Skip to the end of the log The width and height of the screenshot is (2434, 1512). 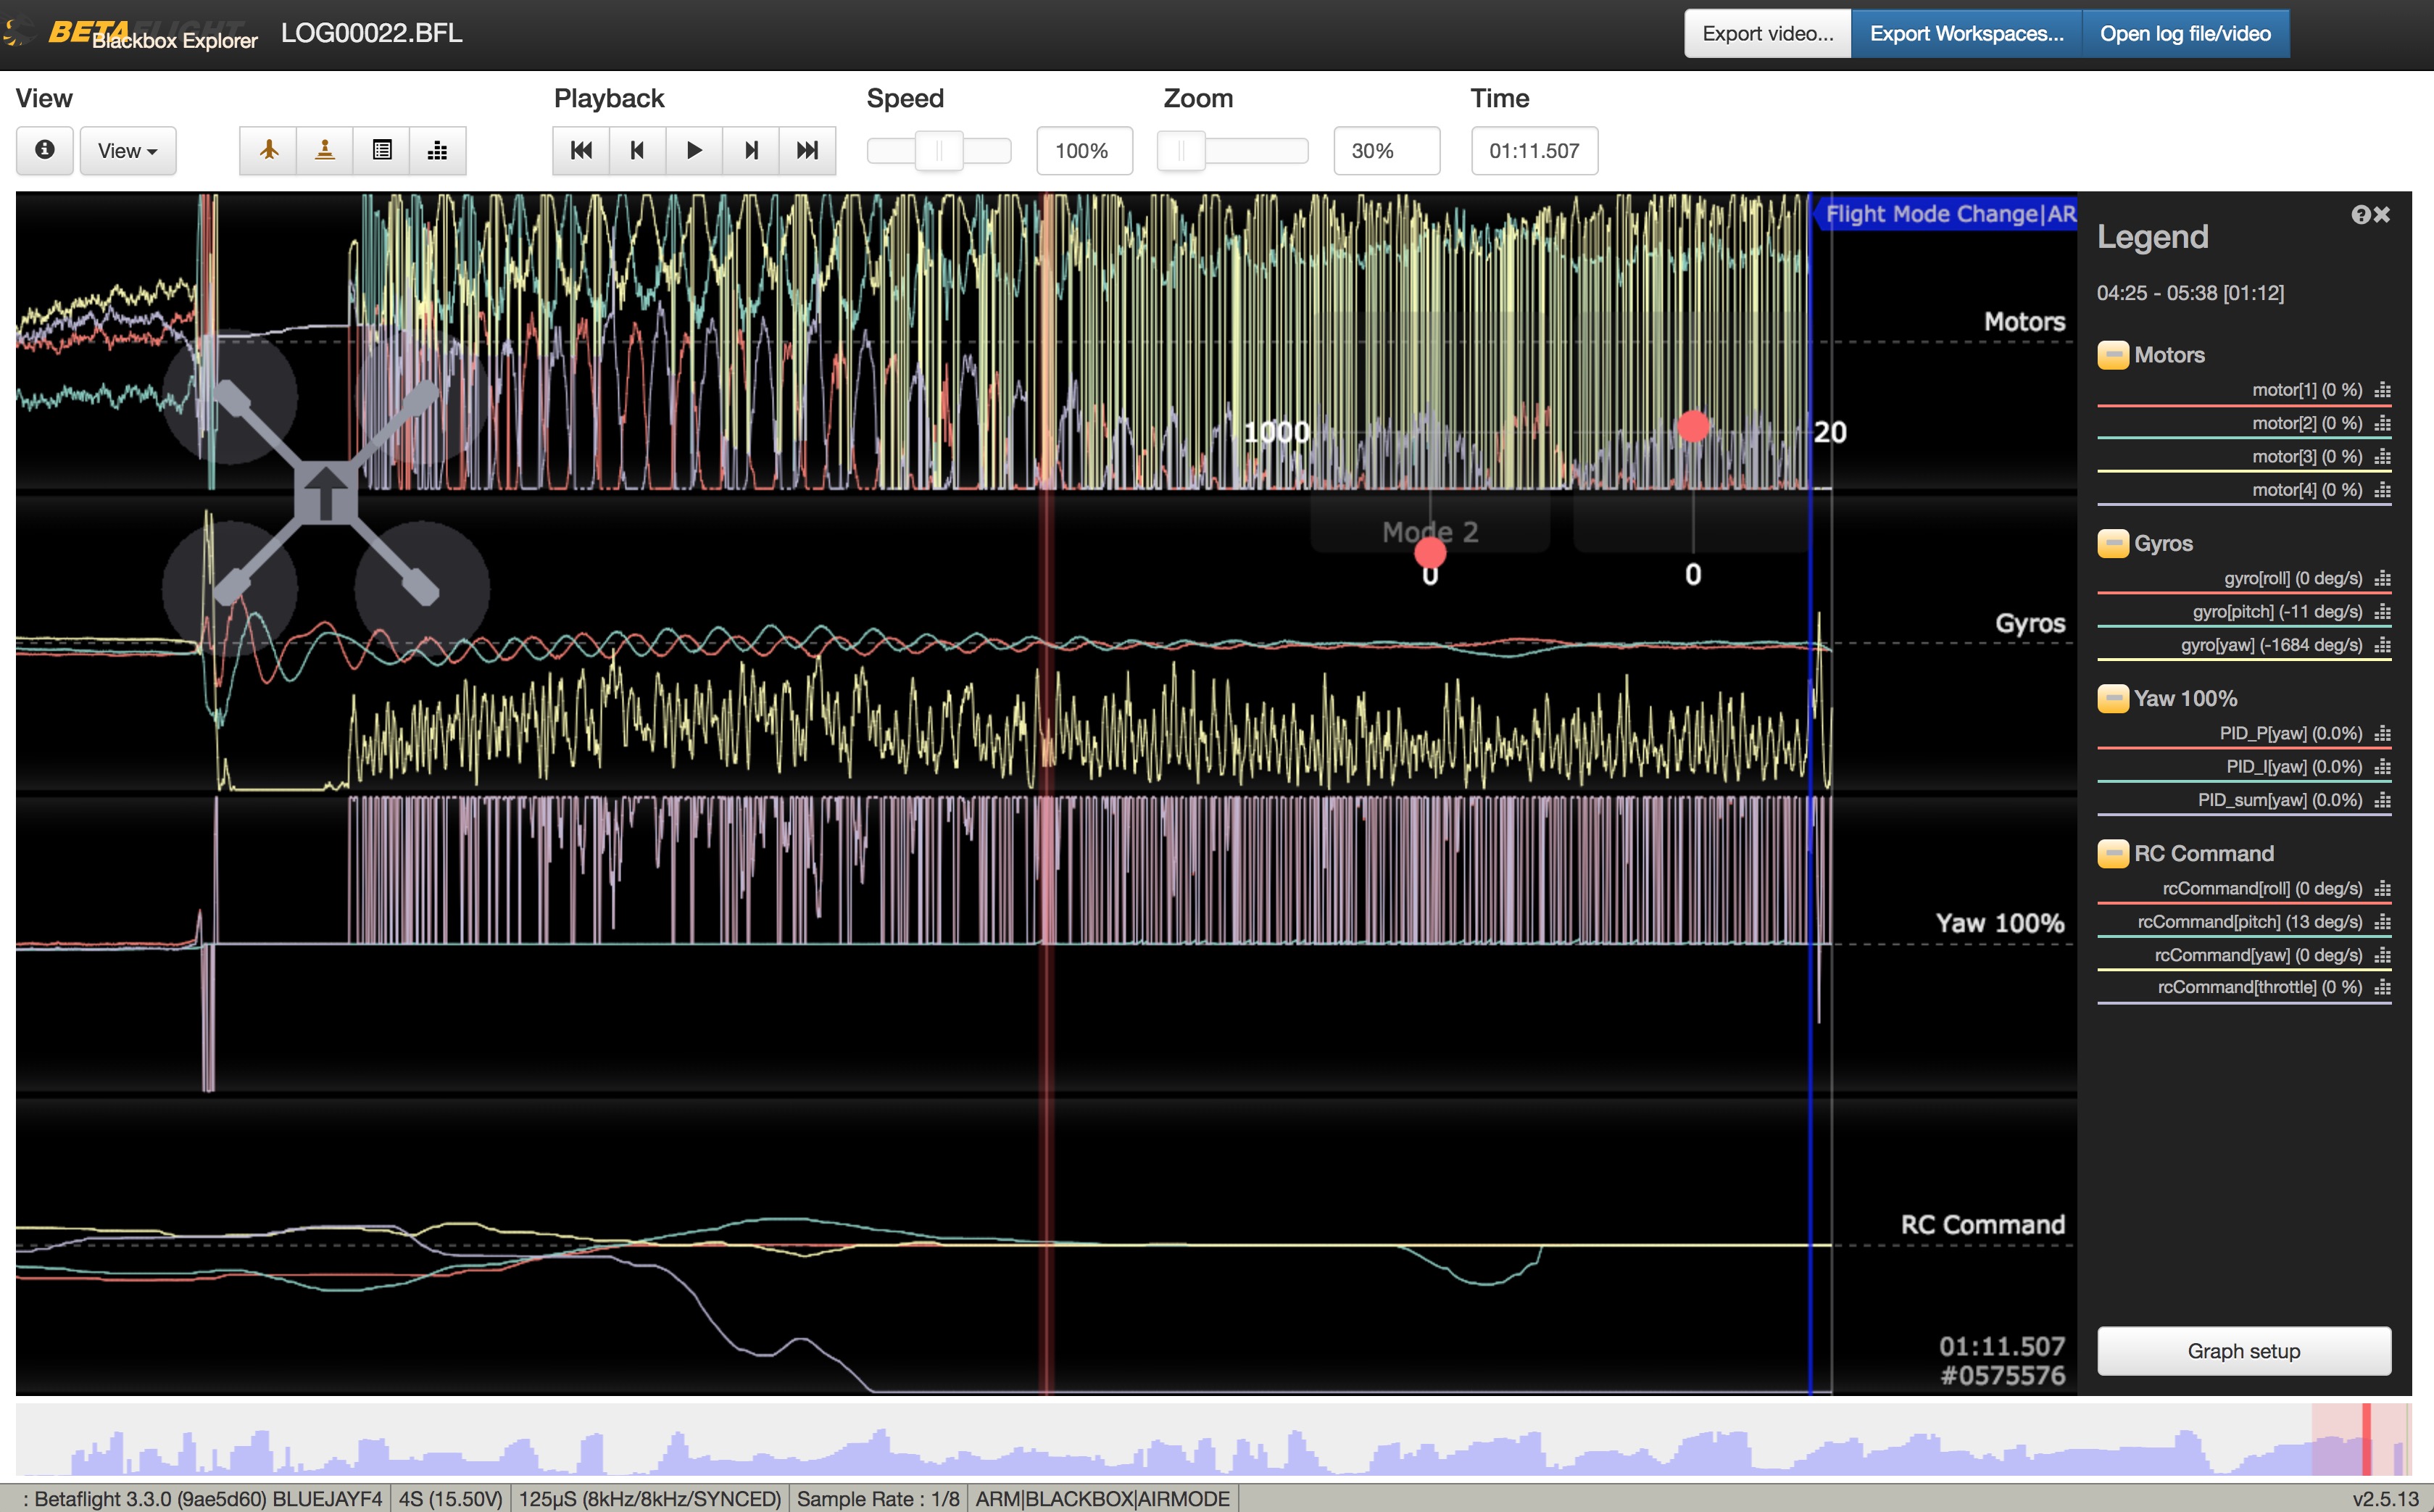(x=808, y=150)
